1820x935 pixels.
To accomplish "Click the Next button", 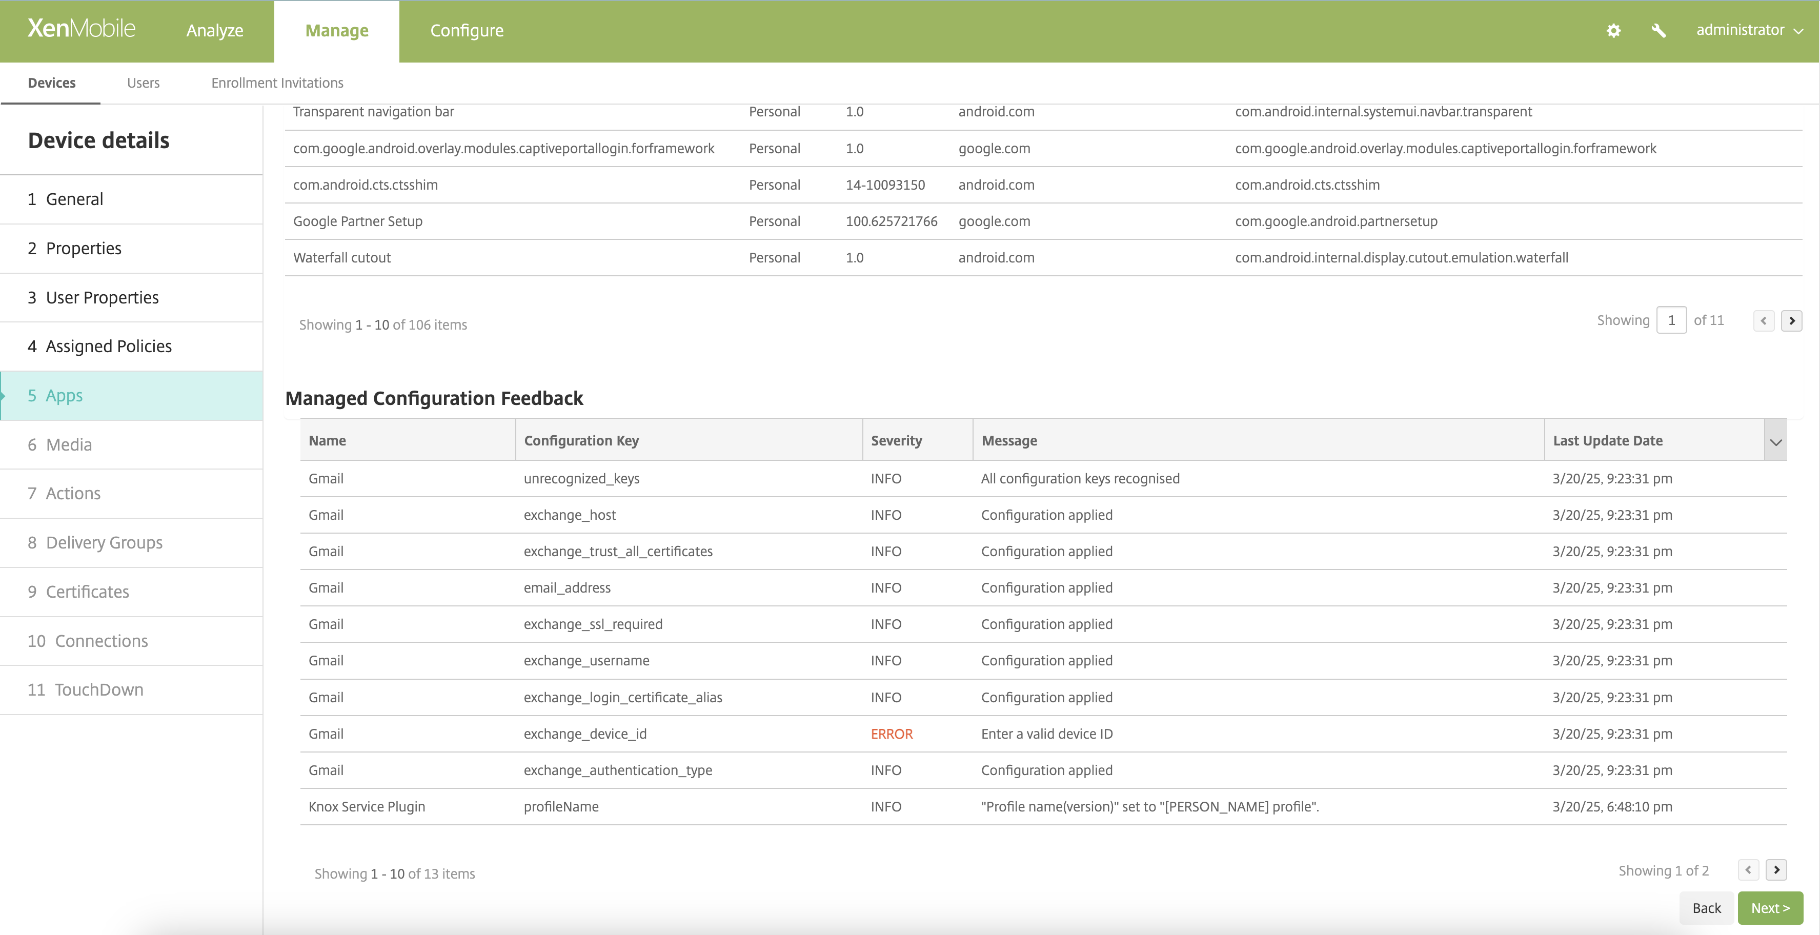I will pos(1770,908).
